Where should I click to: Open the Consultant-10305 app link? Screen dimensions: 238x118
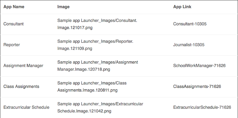pos(190,24)
